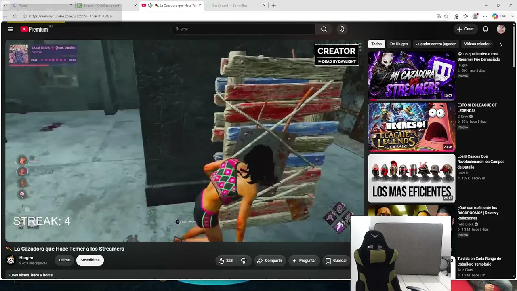
Task: Select the Videos relacionados chip
Action: tap(479, 44)
